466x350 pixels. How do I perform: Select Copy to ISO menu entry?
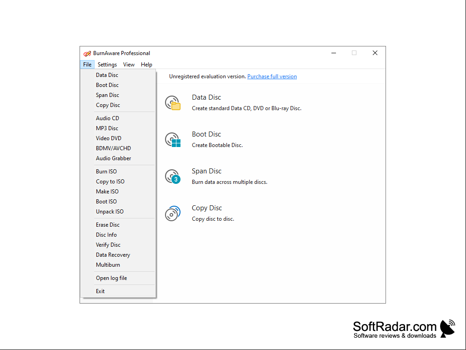118,182
